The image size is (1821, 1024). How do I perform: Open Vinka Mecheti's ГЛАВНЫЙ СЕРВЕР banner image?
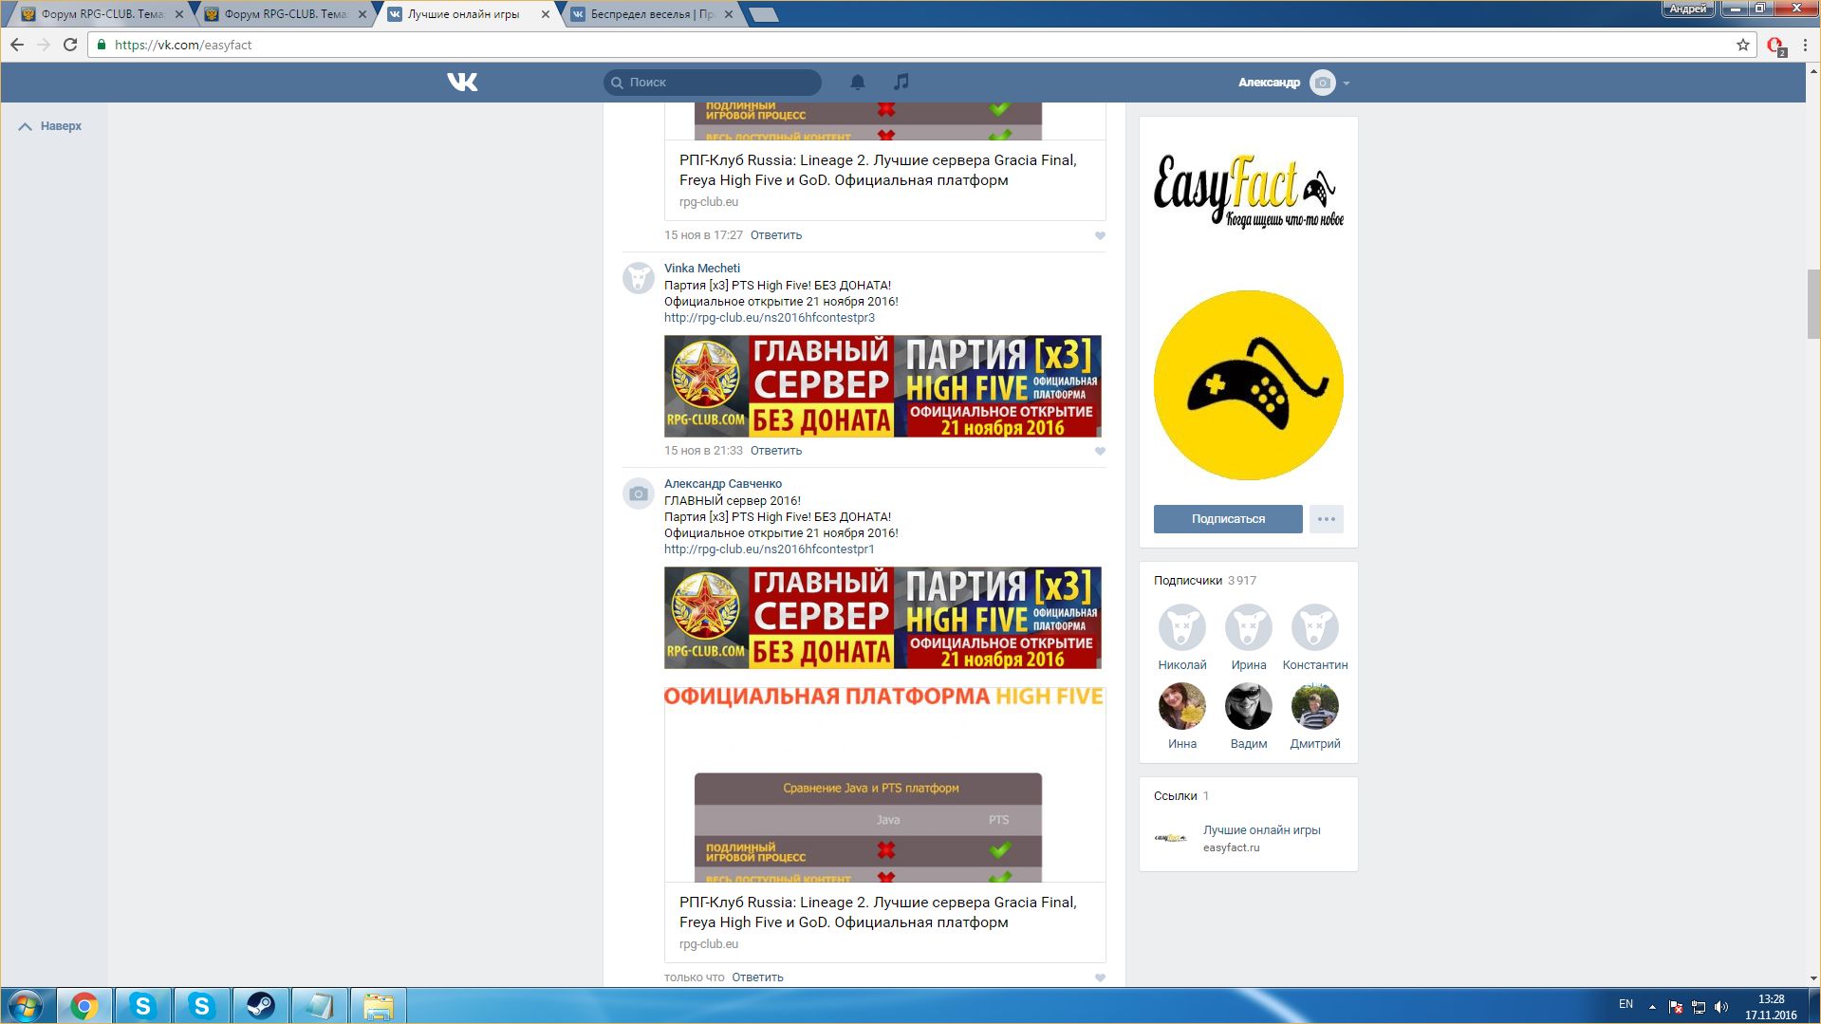click(883, 386)
